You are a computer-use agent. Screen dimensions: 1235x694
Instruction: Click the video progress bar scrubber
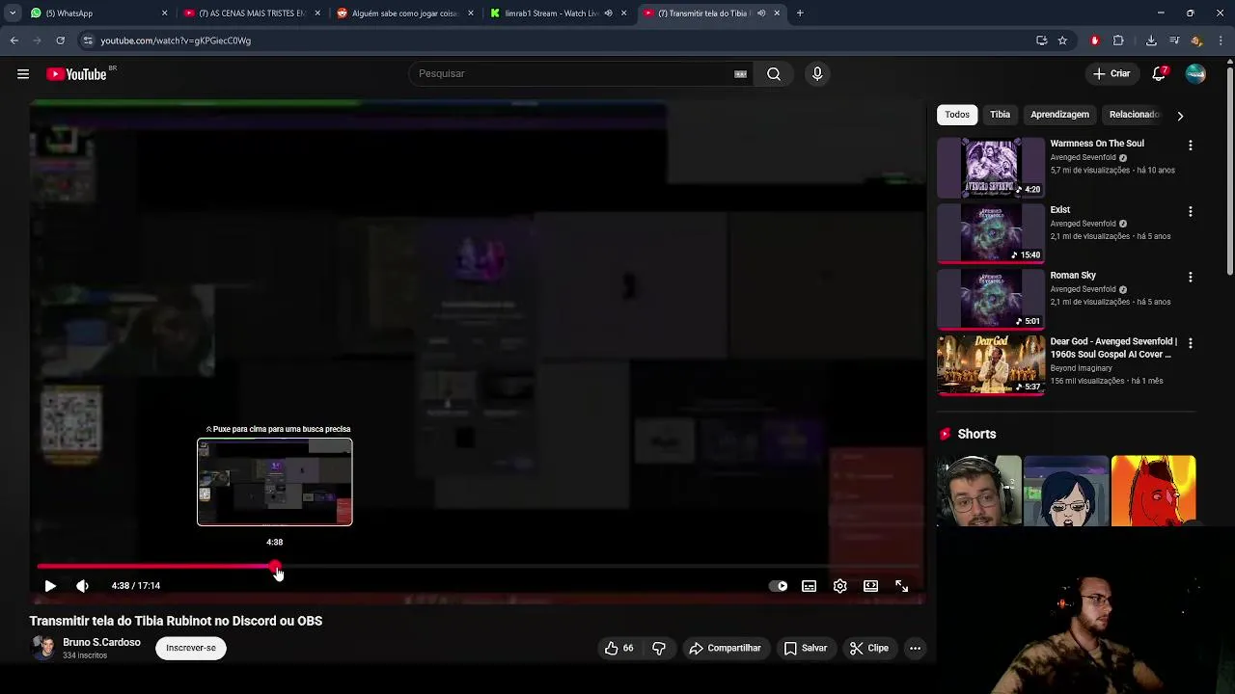click(276, 567)
